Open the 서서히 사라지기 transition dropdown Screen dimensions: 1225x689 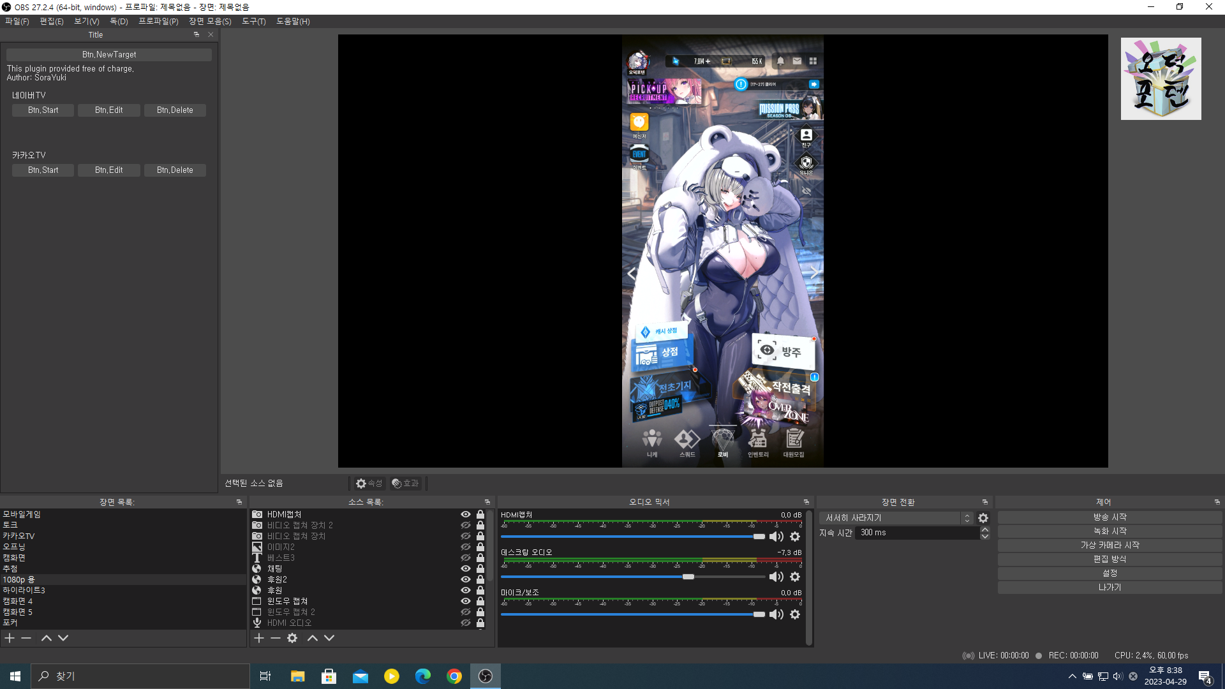(x=896, y=518)
